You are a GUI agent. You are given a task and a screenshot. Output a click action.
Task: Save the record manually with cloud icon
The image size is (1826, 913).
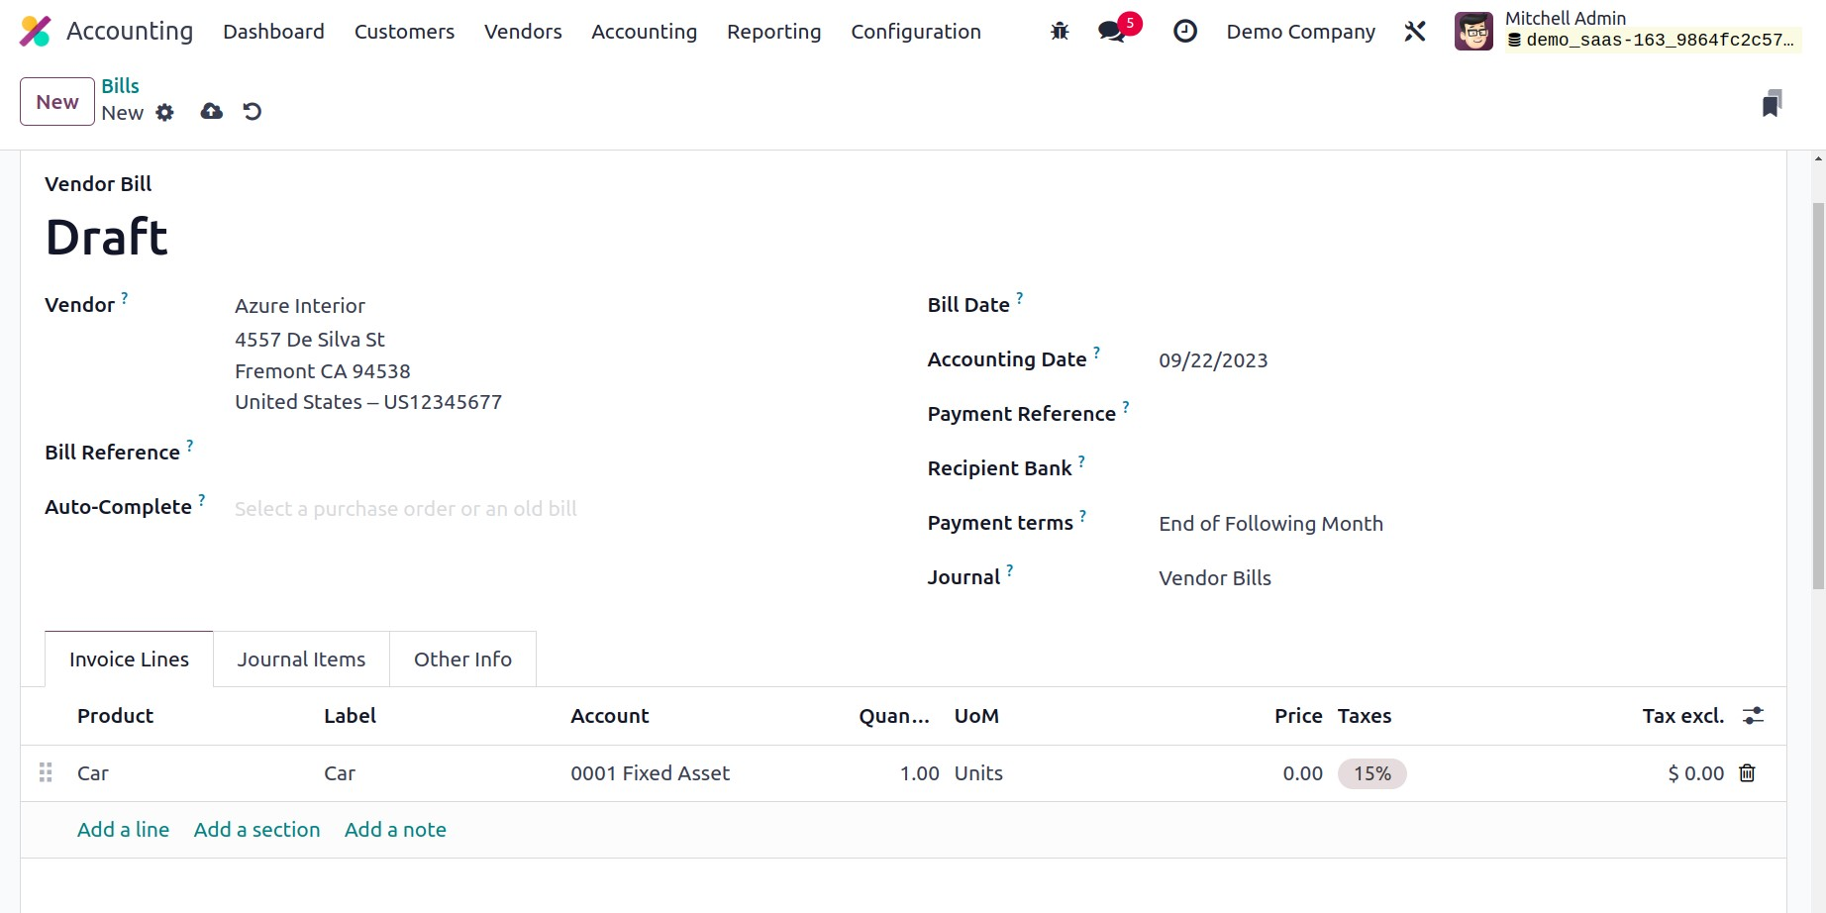(211, 112)
